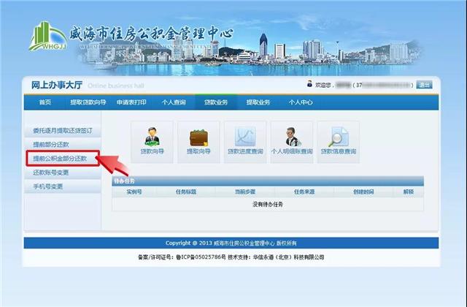The width and height of the screenshot is (467, 307).
Task: Select 手机号变更 in the sidebar
Action: point(63,186)
